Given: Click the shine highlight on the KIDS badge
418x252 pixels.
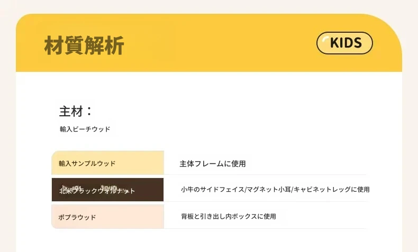Looking at the screenshot, I should [x=325, y=40].
